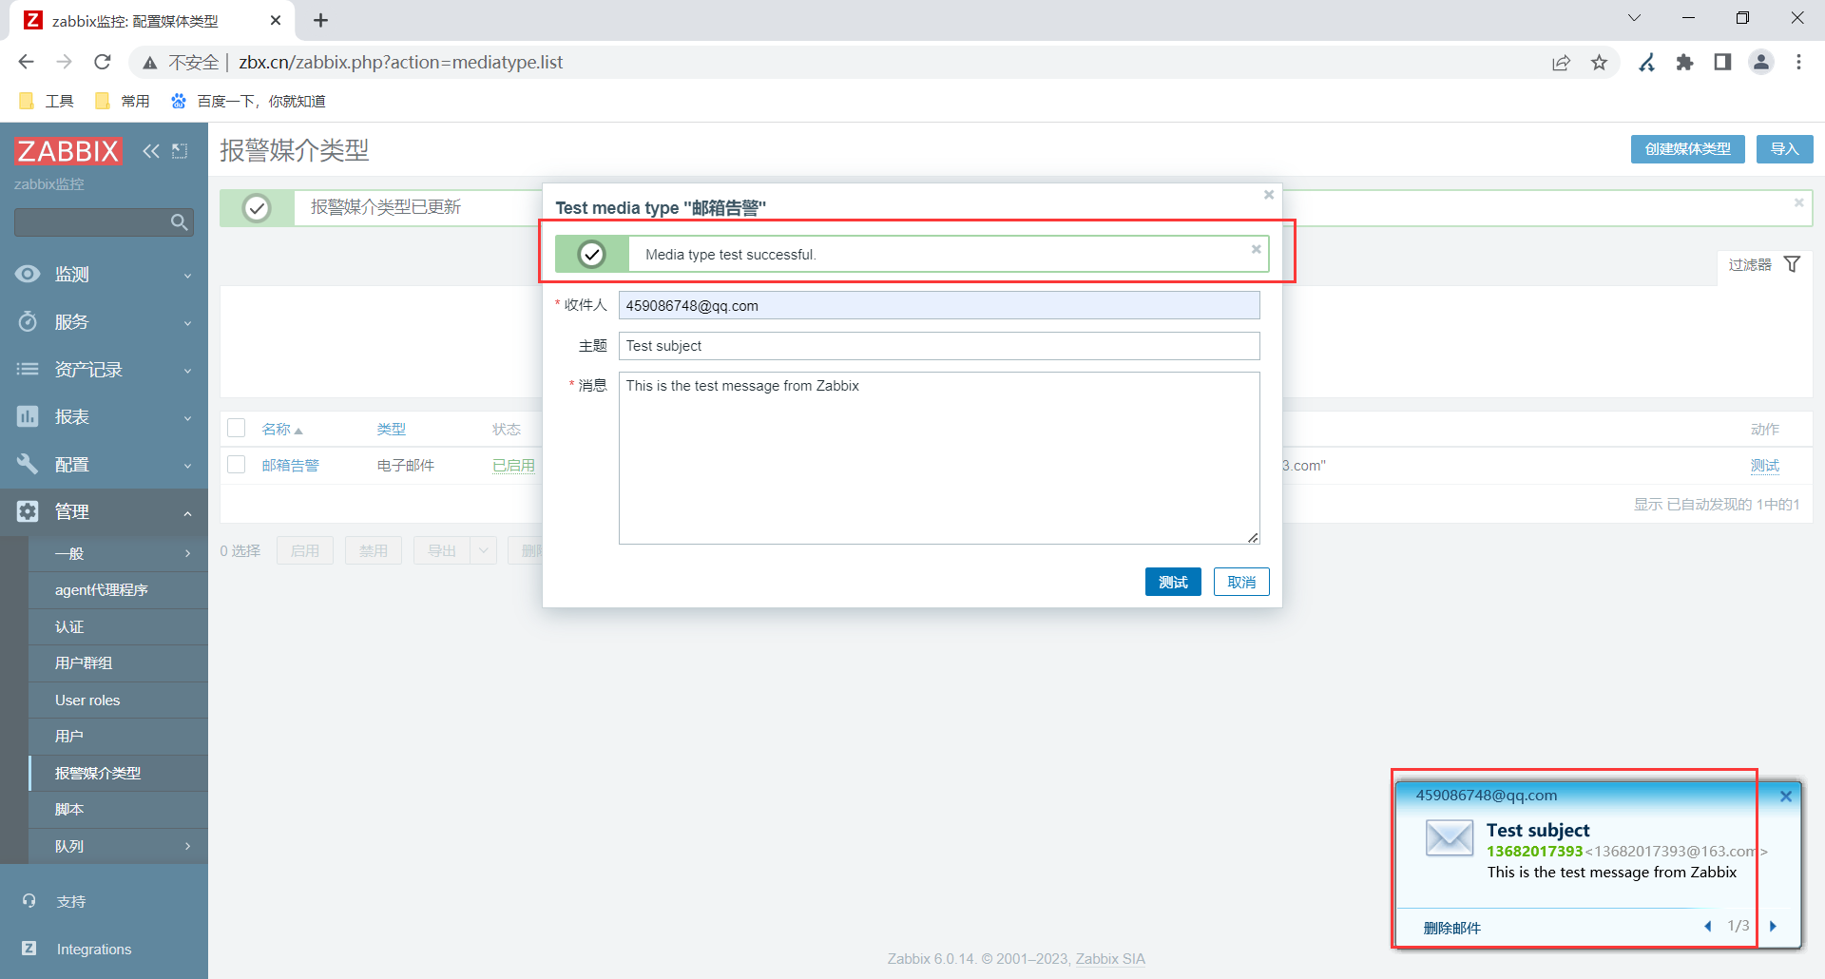Viewport: 1825px width, 979px height.
Task: Open the export format dropdown arrow
Action: point(484,550)
